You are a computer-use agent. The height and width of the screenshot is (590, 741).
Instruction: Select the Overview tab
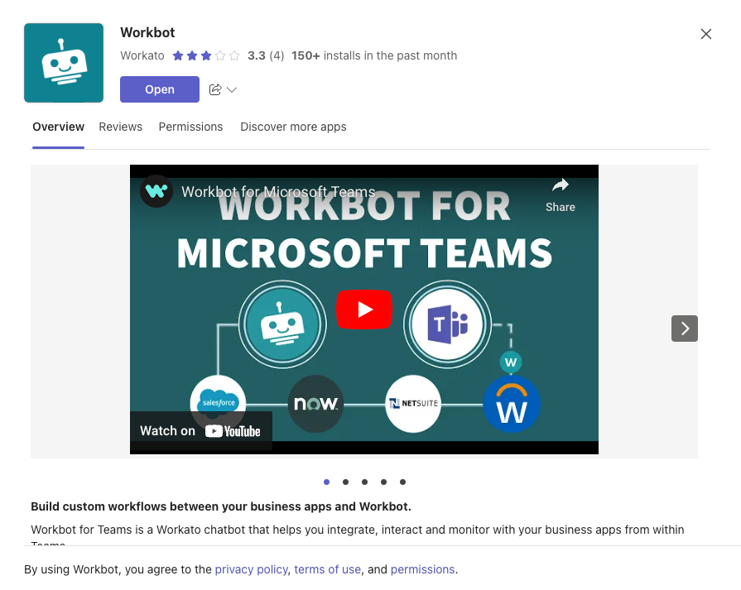(58, 127)
